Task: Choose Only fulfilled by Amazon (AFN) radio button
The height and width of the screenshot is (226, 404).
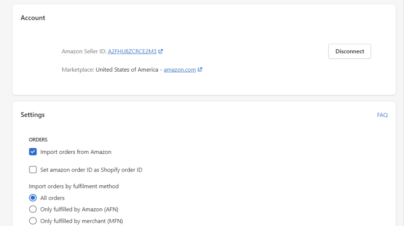Action: click(33, 209)
